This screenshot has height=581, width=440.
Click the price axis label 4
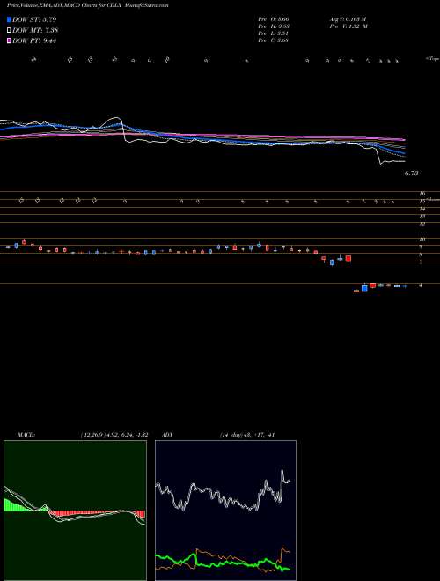tap(421, 285)
